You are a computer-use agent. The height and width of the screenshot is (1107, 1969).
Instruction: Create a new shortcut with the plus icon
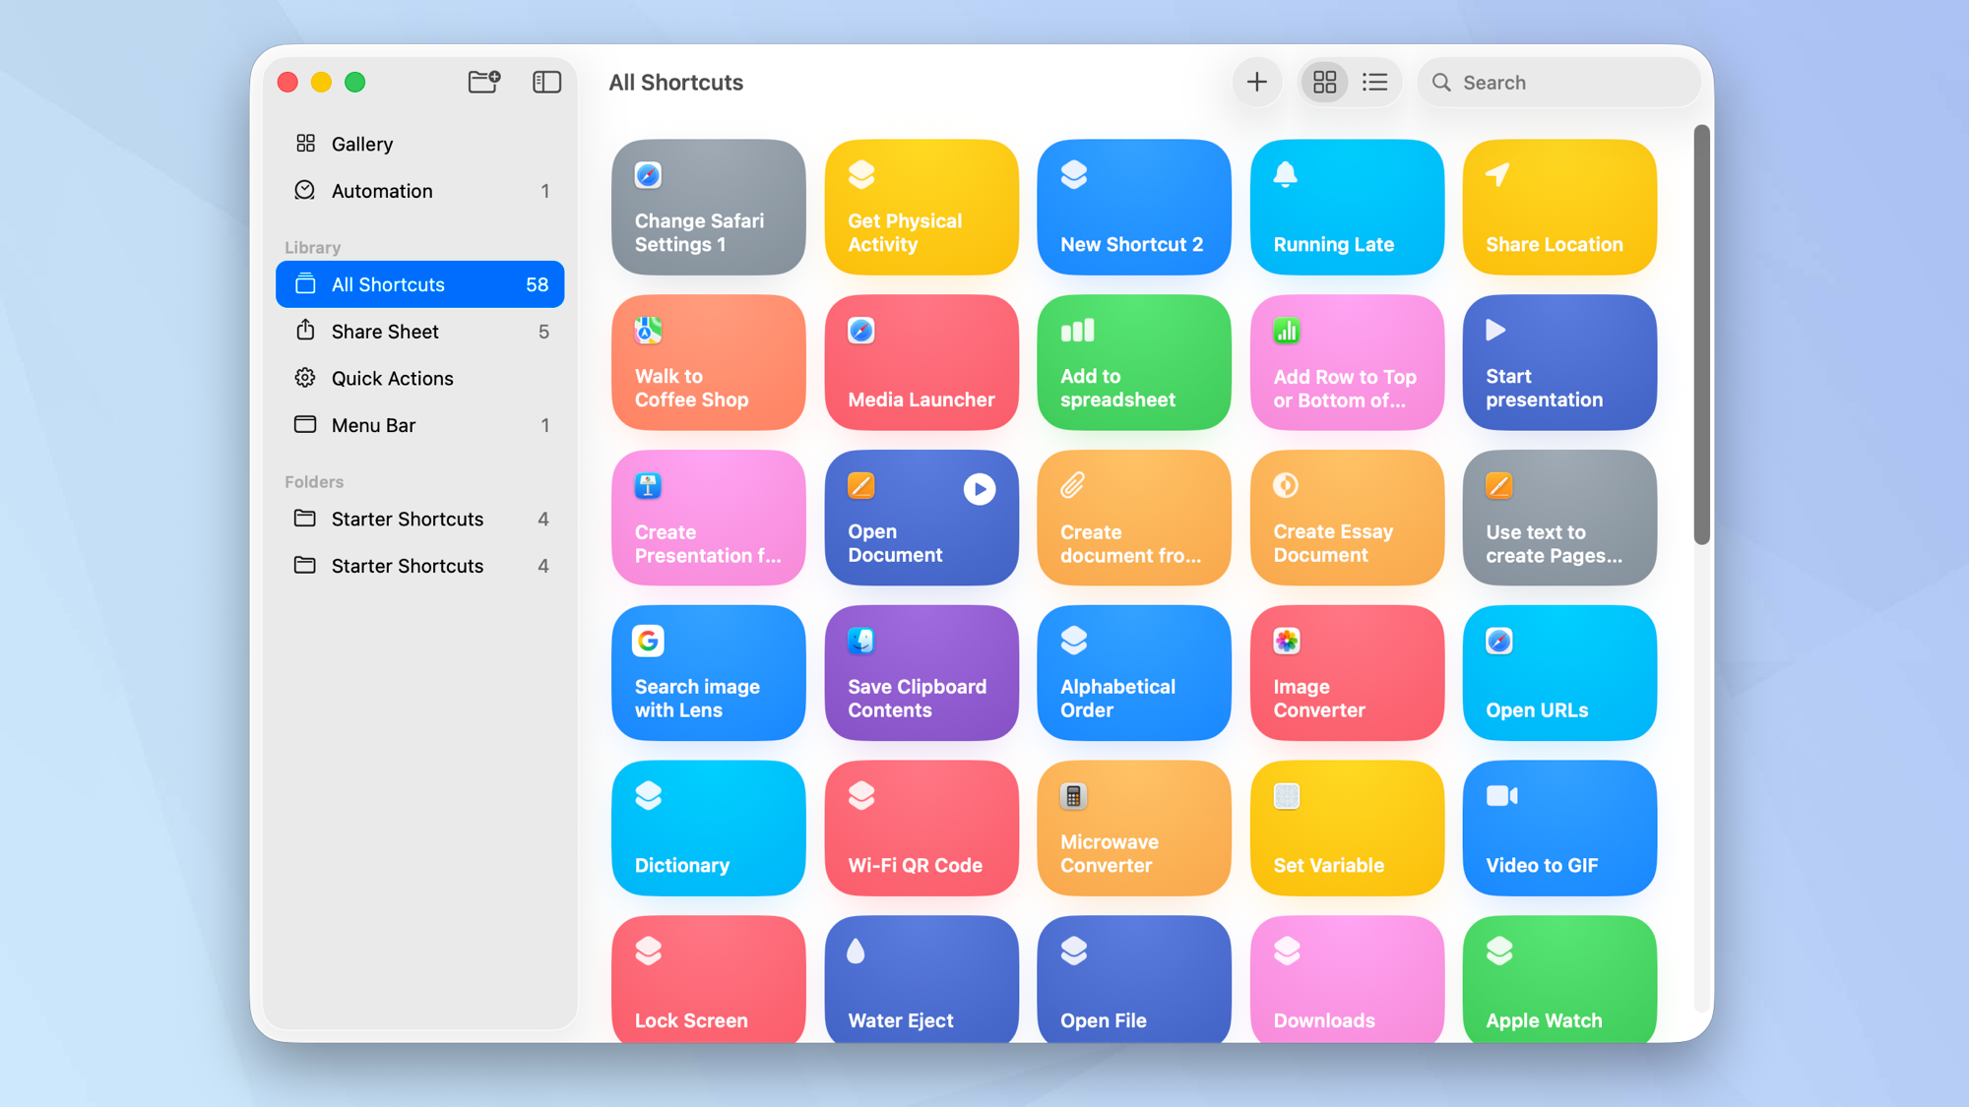(x=1257, y=83)
